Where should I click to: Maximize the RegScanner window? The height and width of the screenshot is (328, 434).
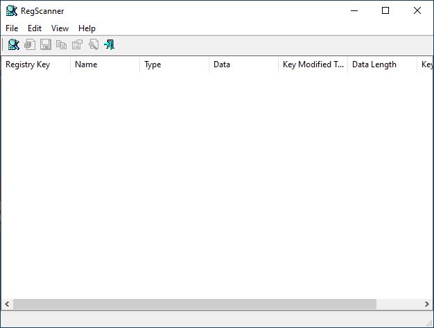(385, 11)
